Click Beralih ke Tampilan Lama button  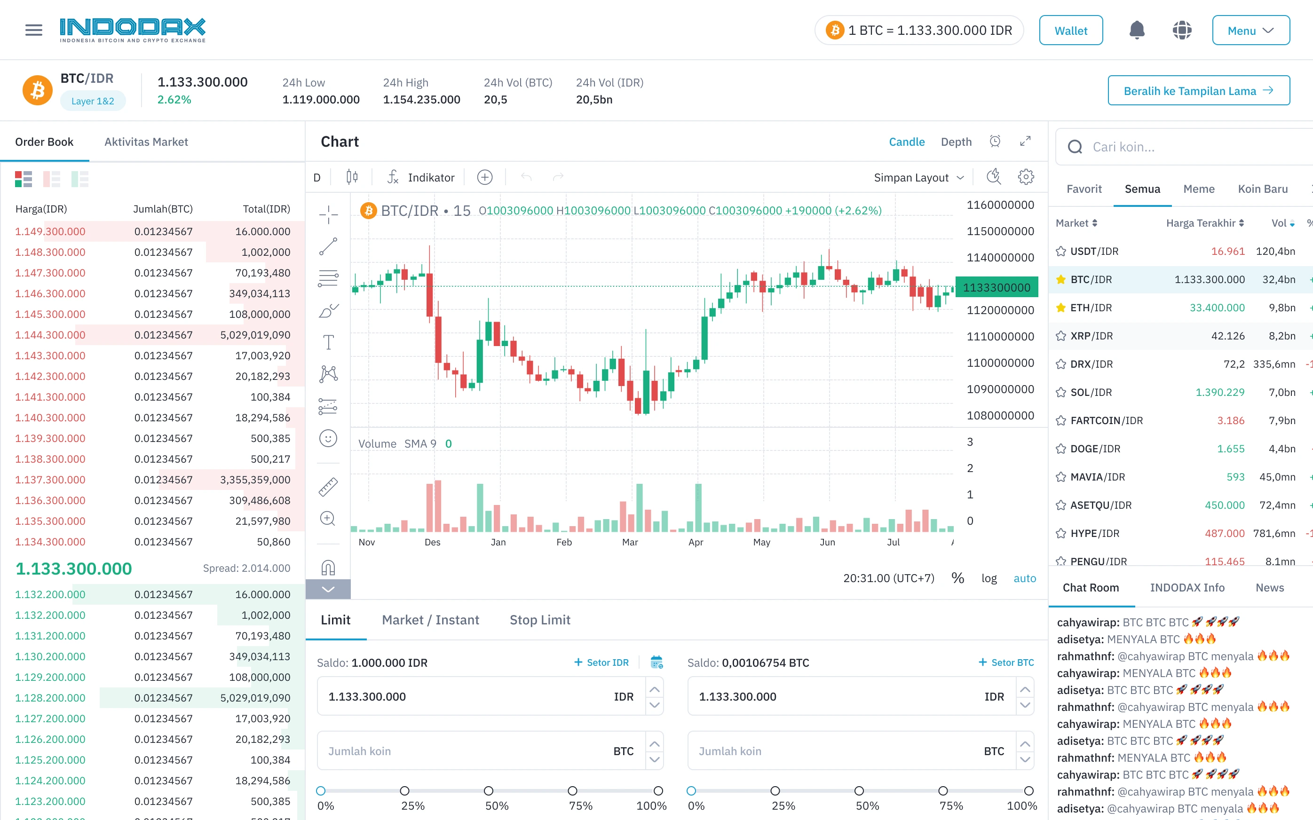[1199, 90]
